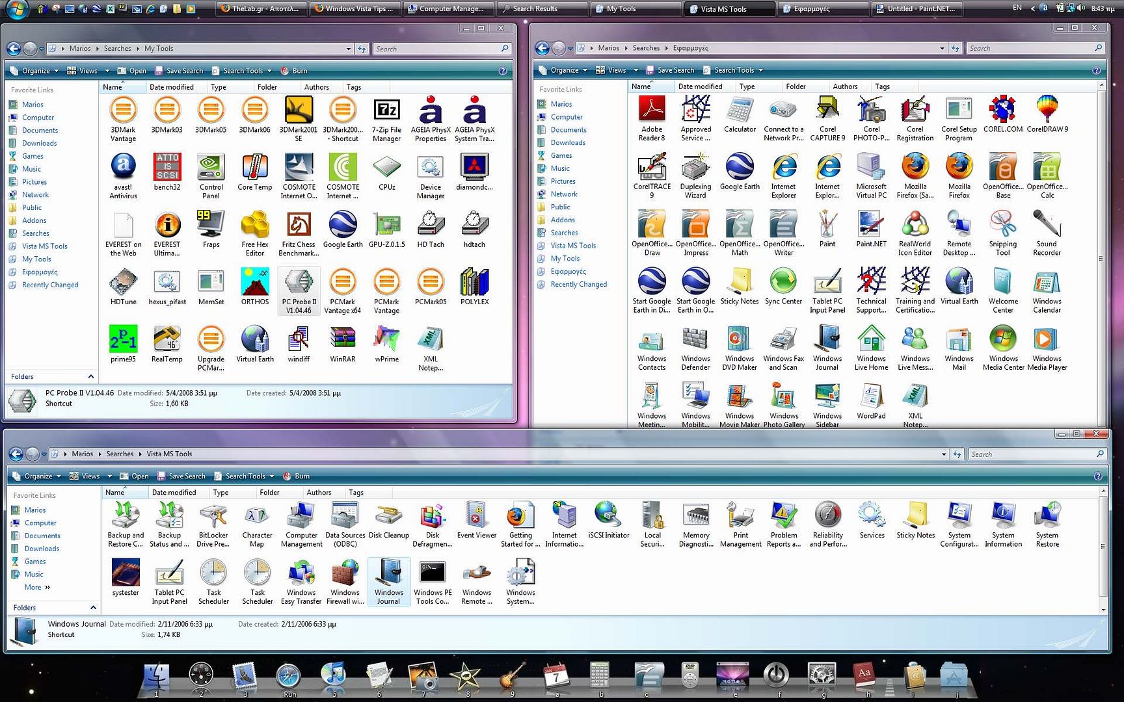Open address bar history dropdown in My Tools

click(x=349, y=49)
